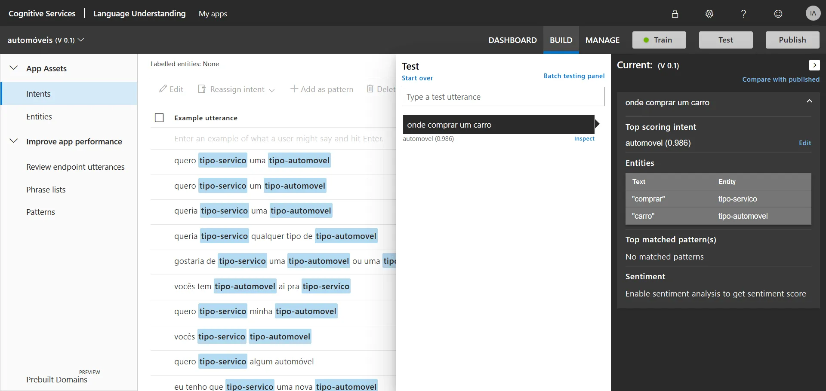
Task: Select the 'onde comprar um carro' test result
Action: [x=499, y=125]
